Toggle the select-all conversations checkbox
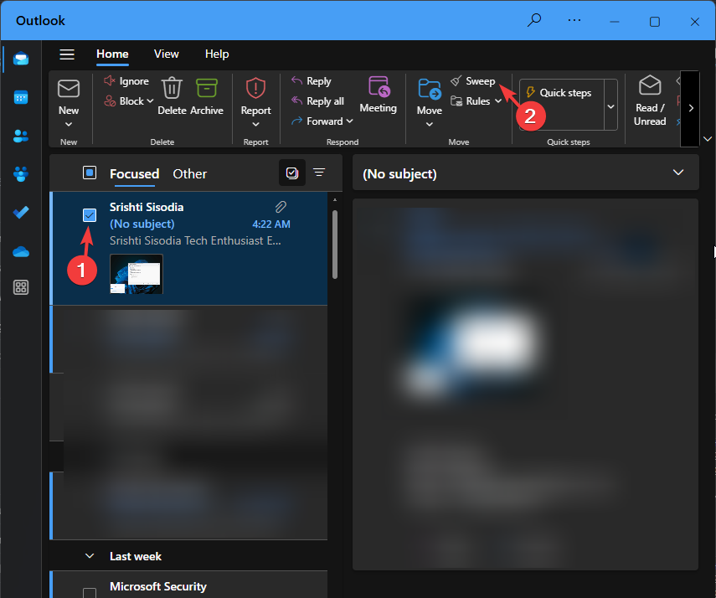Viewport: 716px width, 598px height. 89,173
